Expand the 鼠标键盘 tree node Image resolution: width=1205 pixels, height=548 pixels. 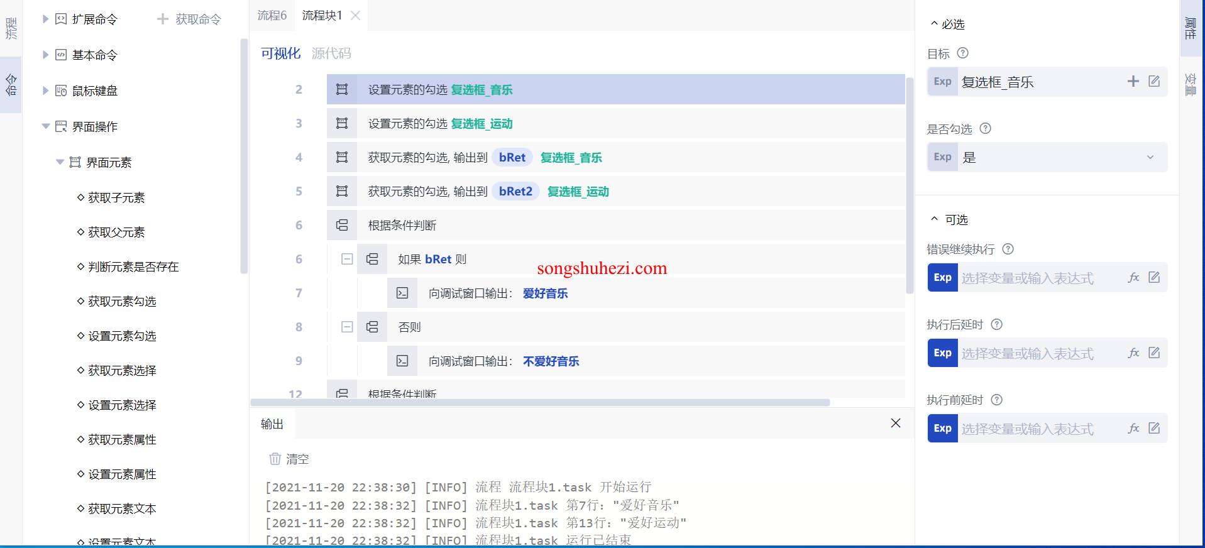45,90
